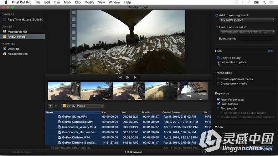This screenshot has width=278, height=156.
Task: Open the Window menu
Action: click(114, 2)
